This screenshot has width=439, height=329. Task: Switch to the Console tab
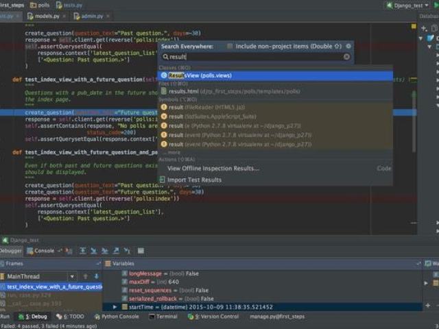point(41,251)
